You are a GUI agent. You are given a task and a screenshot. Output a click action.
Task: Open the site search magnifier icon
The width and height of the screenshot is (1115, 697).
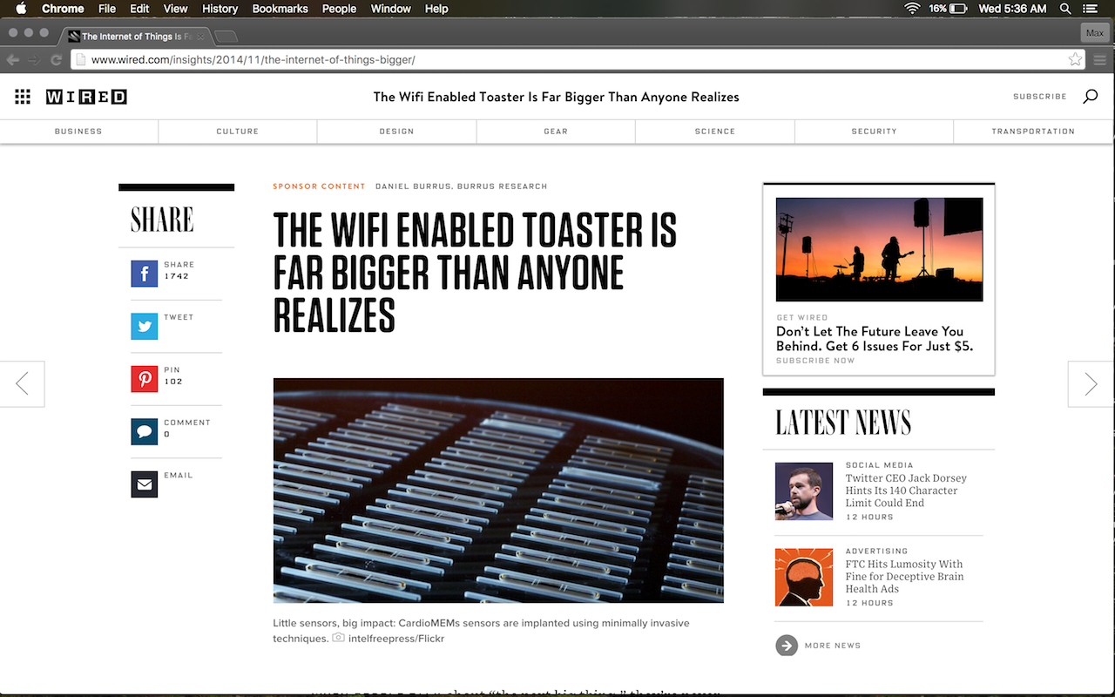pos(1090,97)
